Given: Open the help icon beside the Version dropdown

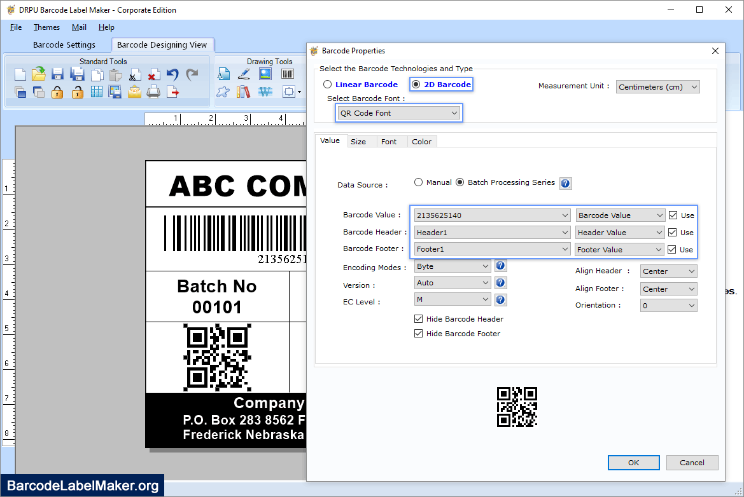Looking at the screenshot, I should point(500,283).
